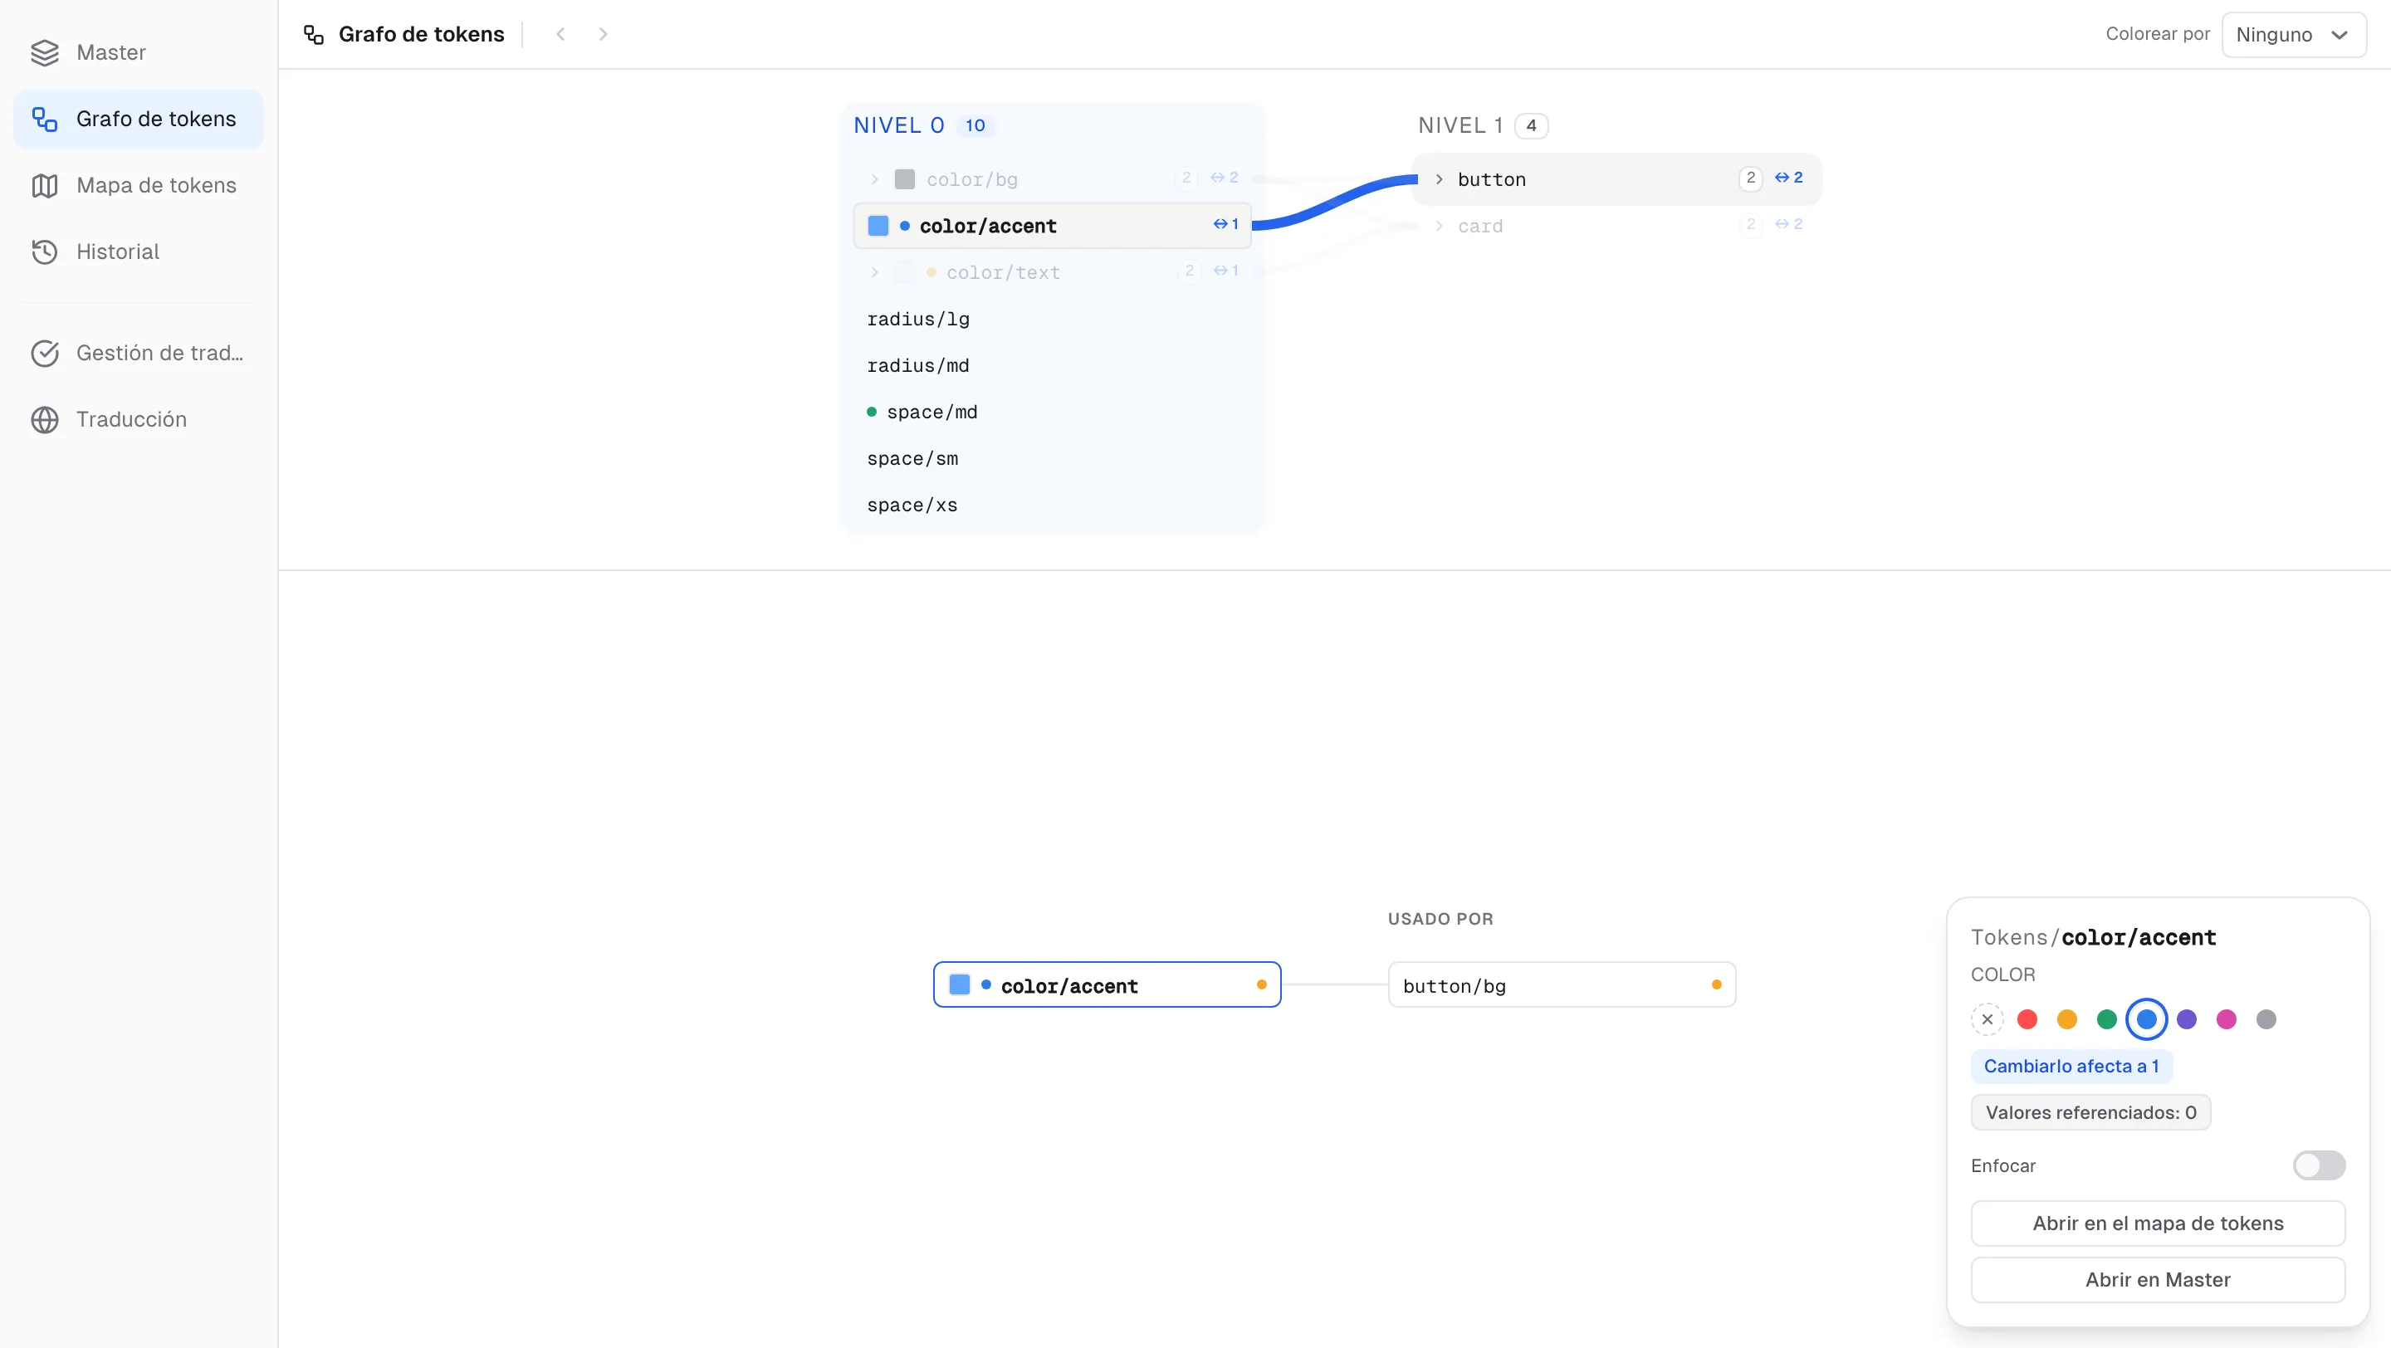The width and height of the screenshot is (2391, 1348).
Task: Select Grafo de tokens in sidebar
Action: coord(139,119)
